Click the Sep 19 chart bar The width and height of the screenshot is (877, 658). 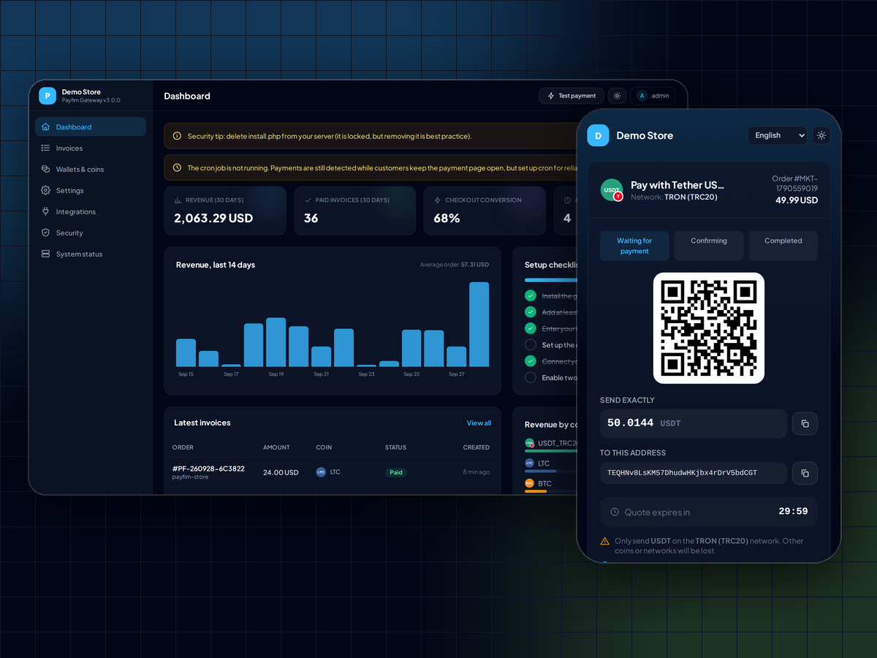point(276,342)
